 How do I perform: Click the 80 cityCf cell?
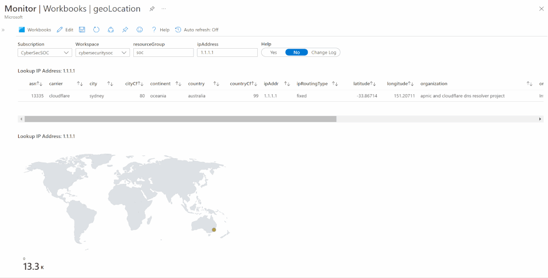(142, 96)
